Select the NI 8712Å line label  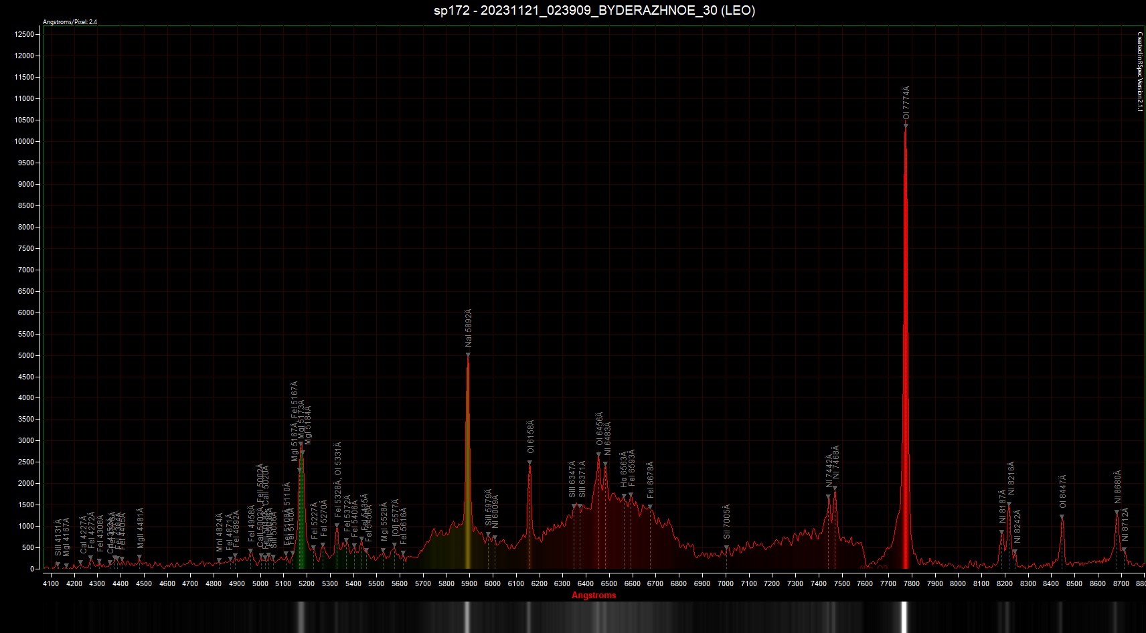point(1125,524)
